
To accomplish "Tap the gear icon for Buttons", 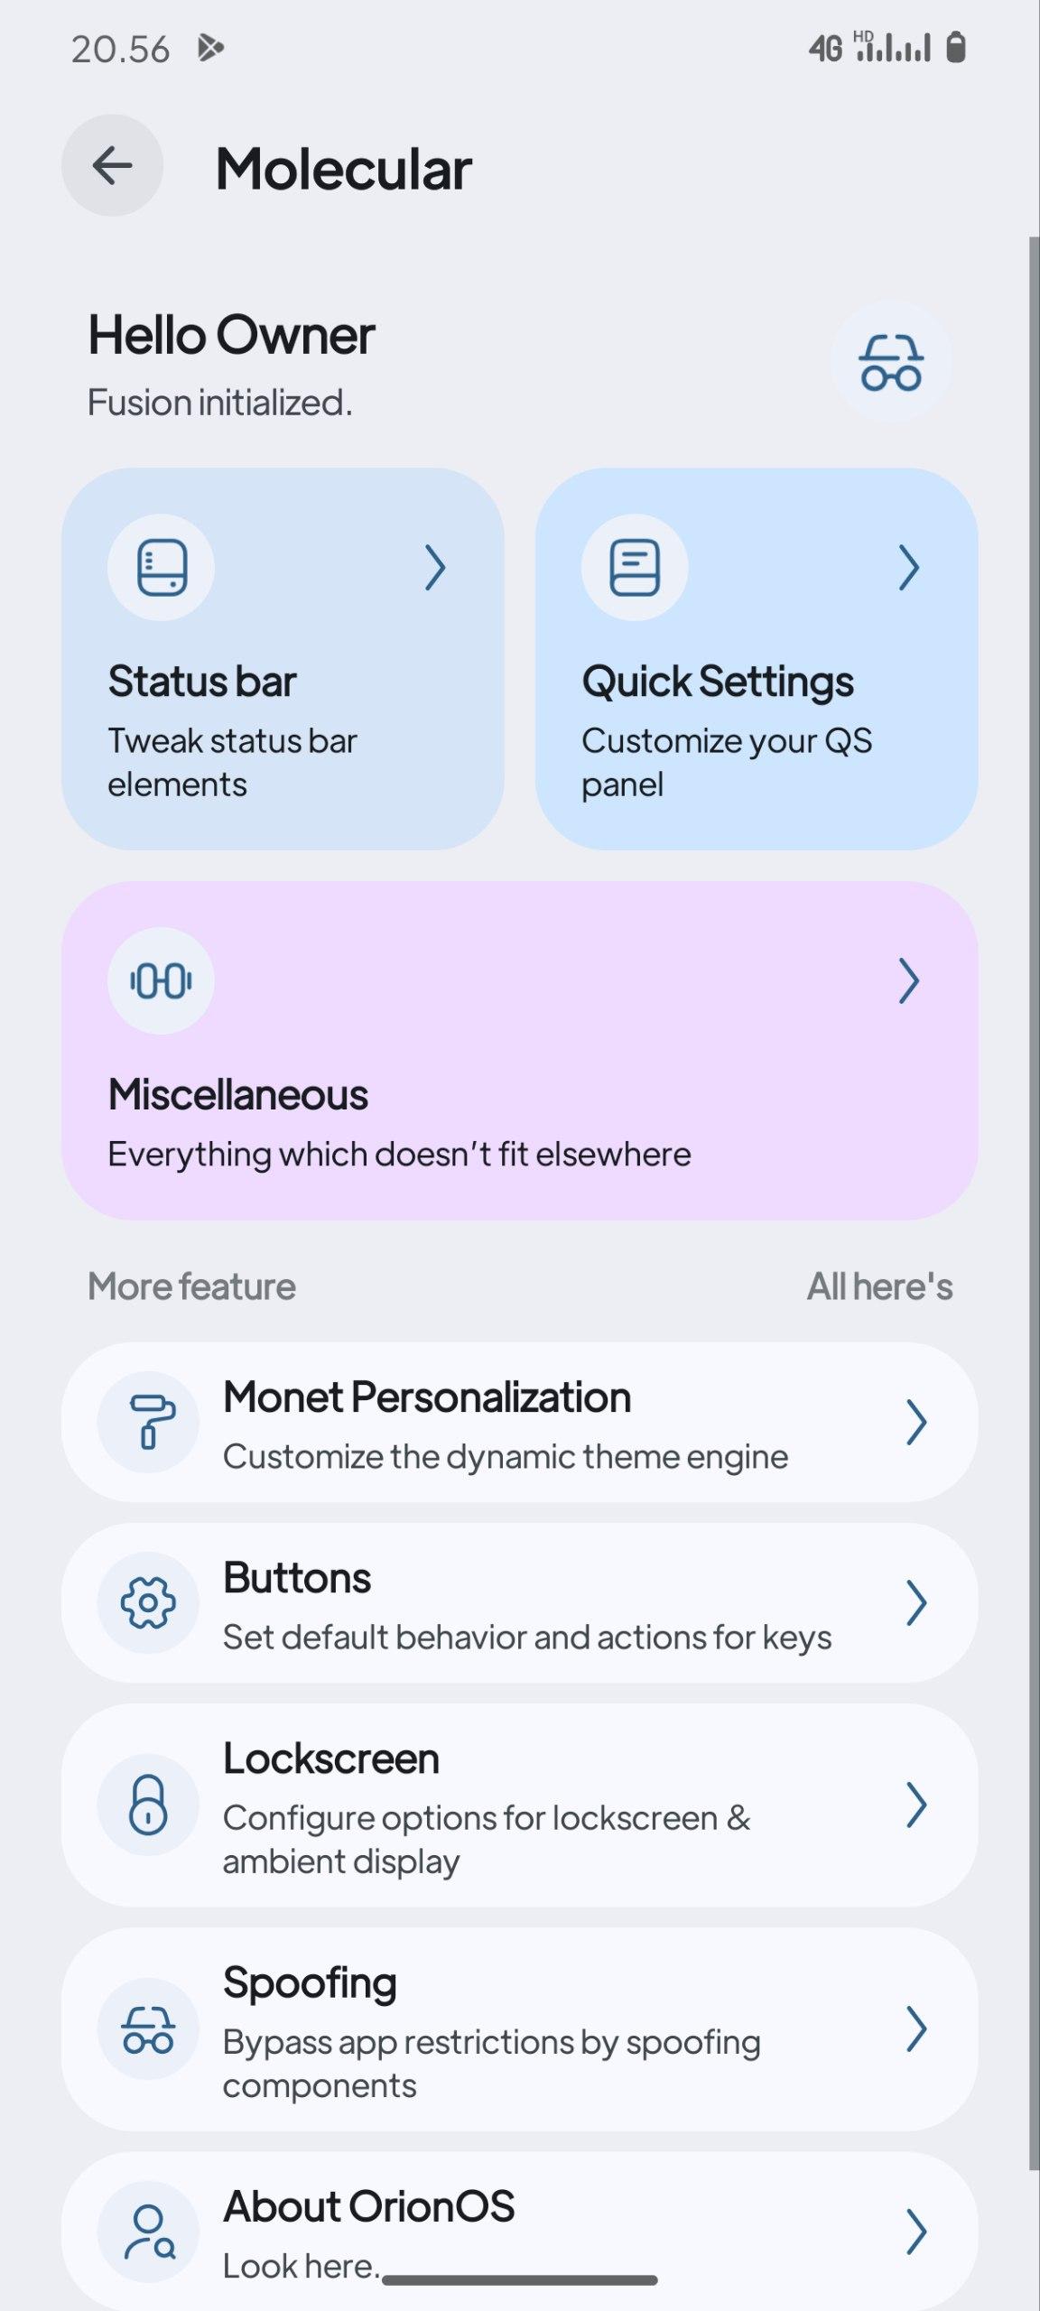I will (149, 1602).
